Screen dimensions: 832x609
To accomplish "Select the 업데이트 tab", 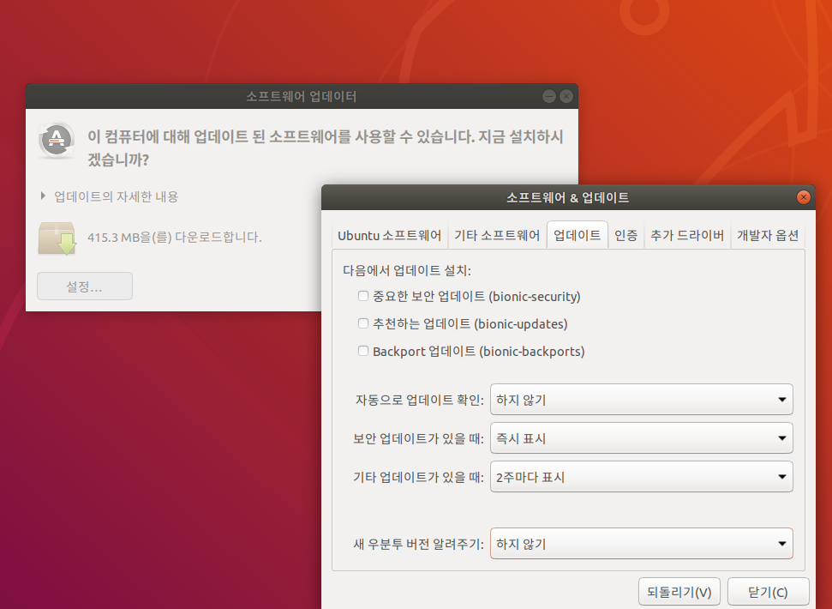I will pos(577,235).
